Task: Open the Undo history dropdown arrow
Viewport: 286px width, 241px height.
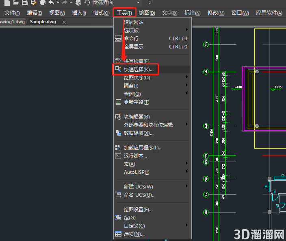Action: coord(58,2)
